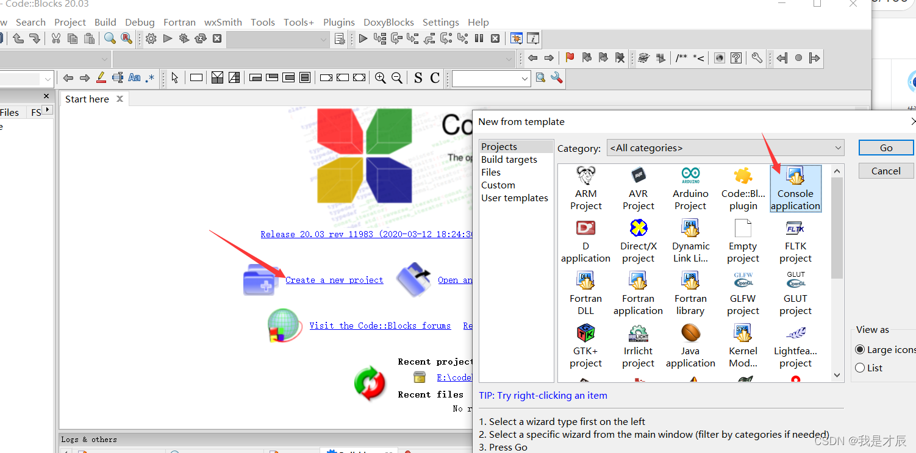This screenshot has height=453, width=916.
Task: Toggle bookmark using the red flag icon
Action: (570, 58)
